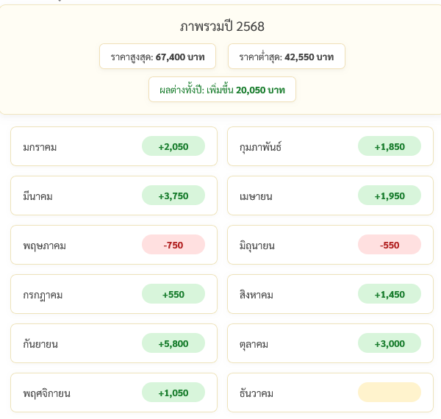Click the ภาพรวมปี 2568 heading
Screen dimensions: 441x419
pos(222,26)
